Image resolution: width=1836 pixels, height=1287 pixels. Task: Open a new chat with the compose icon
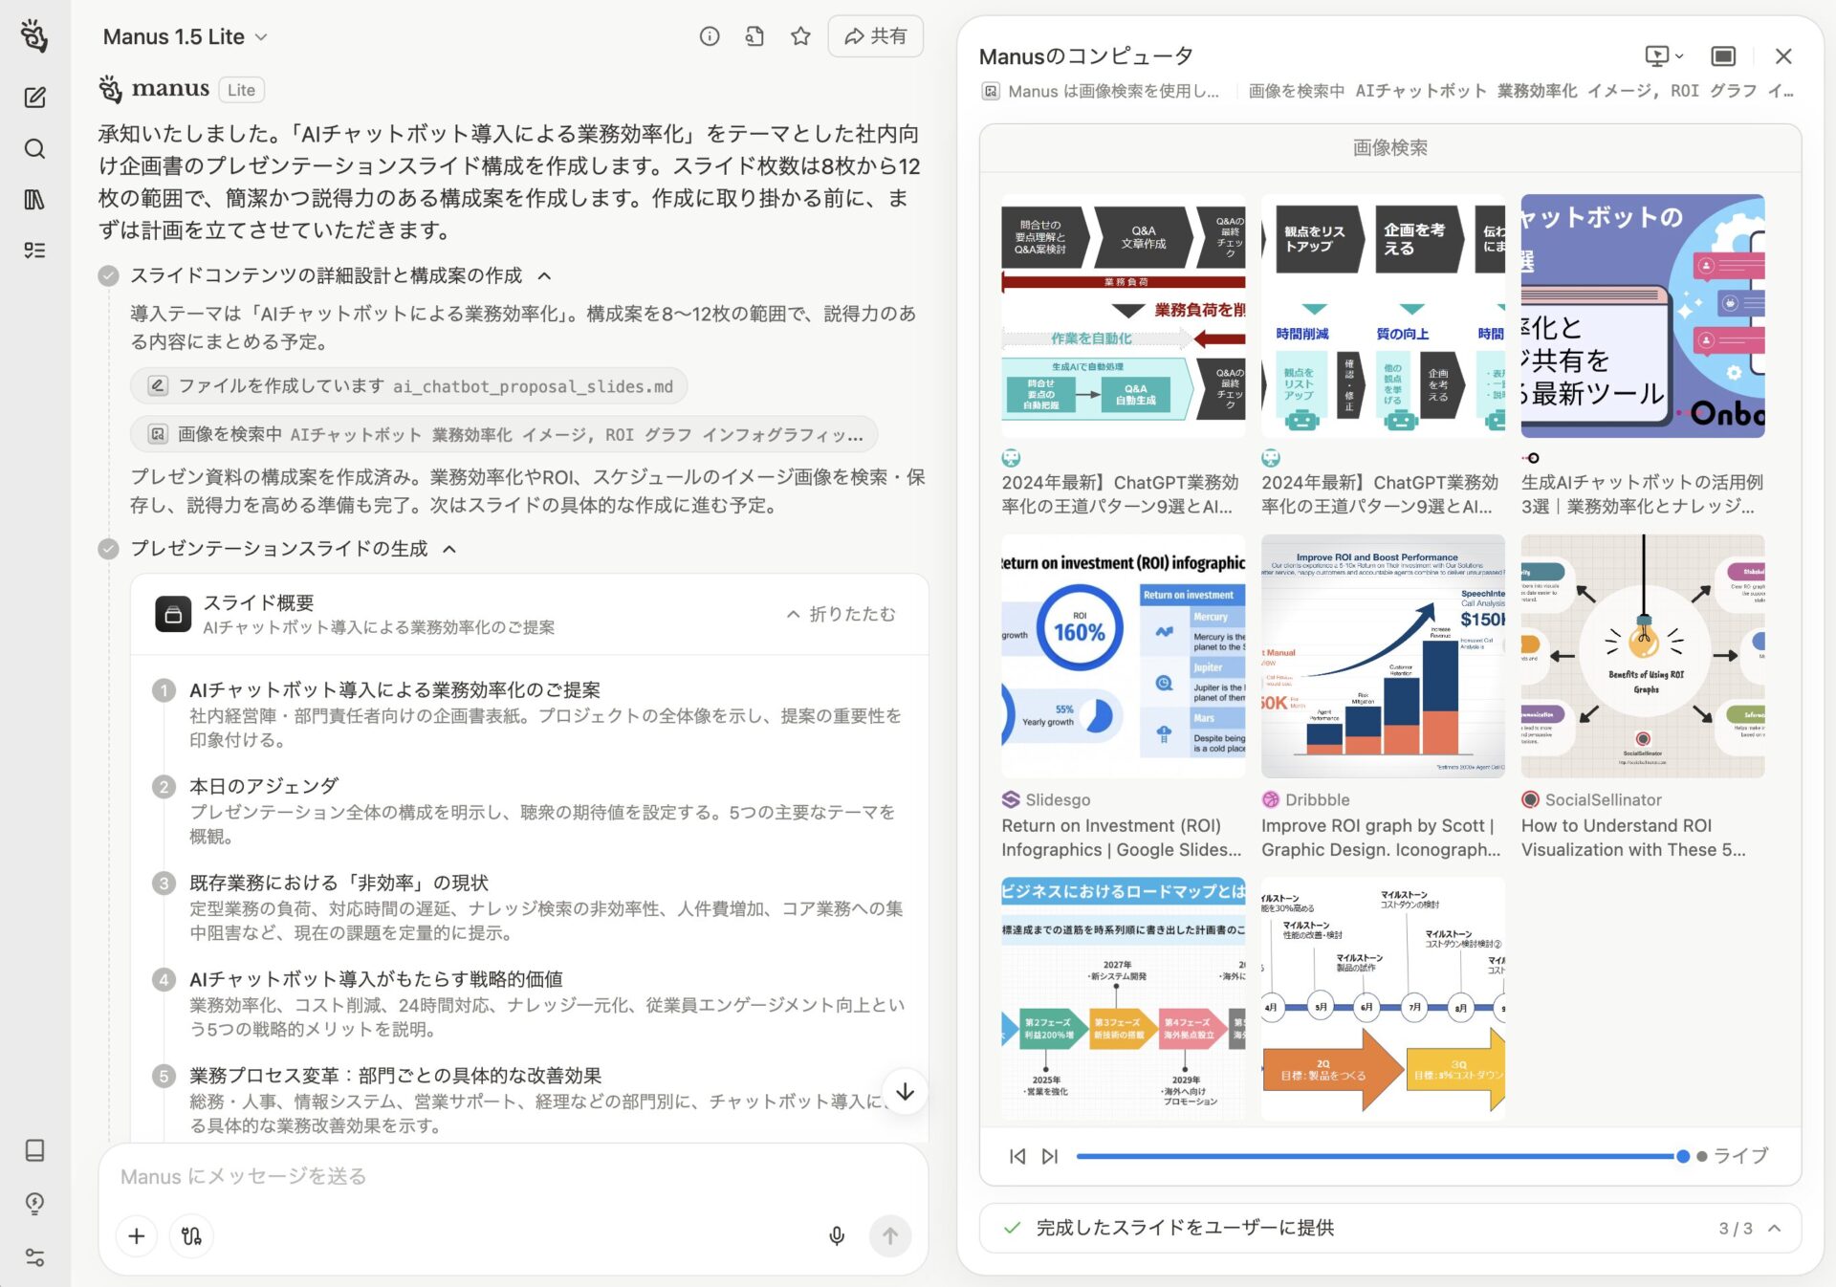point(36,97)
